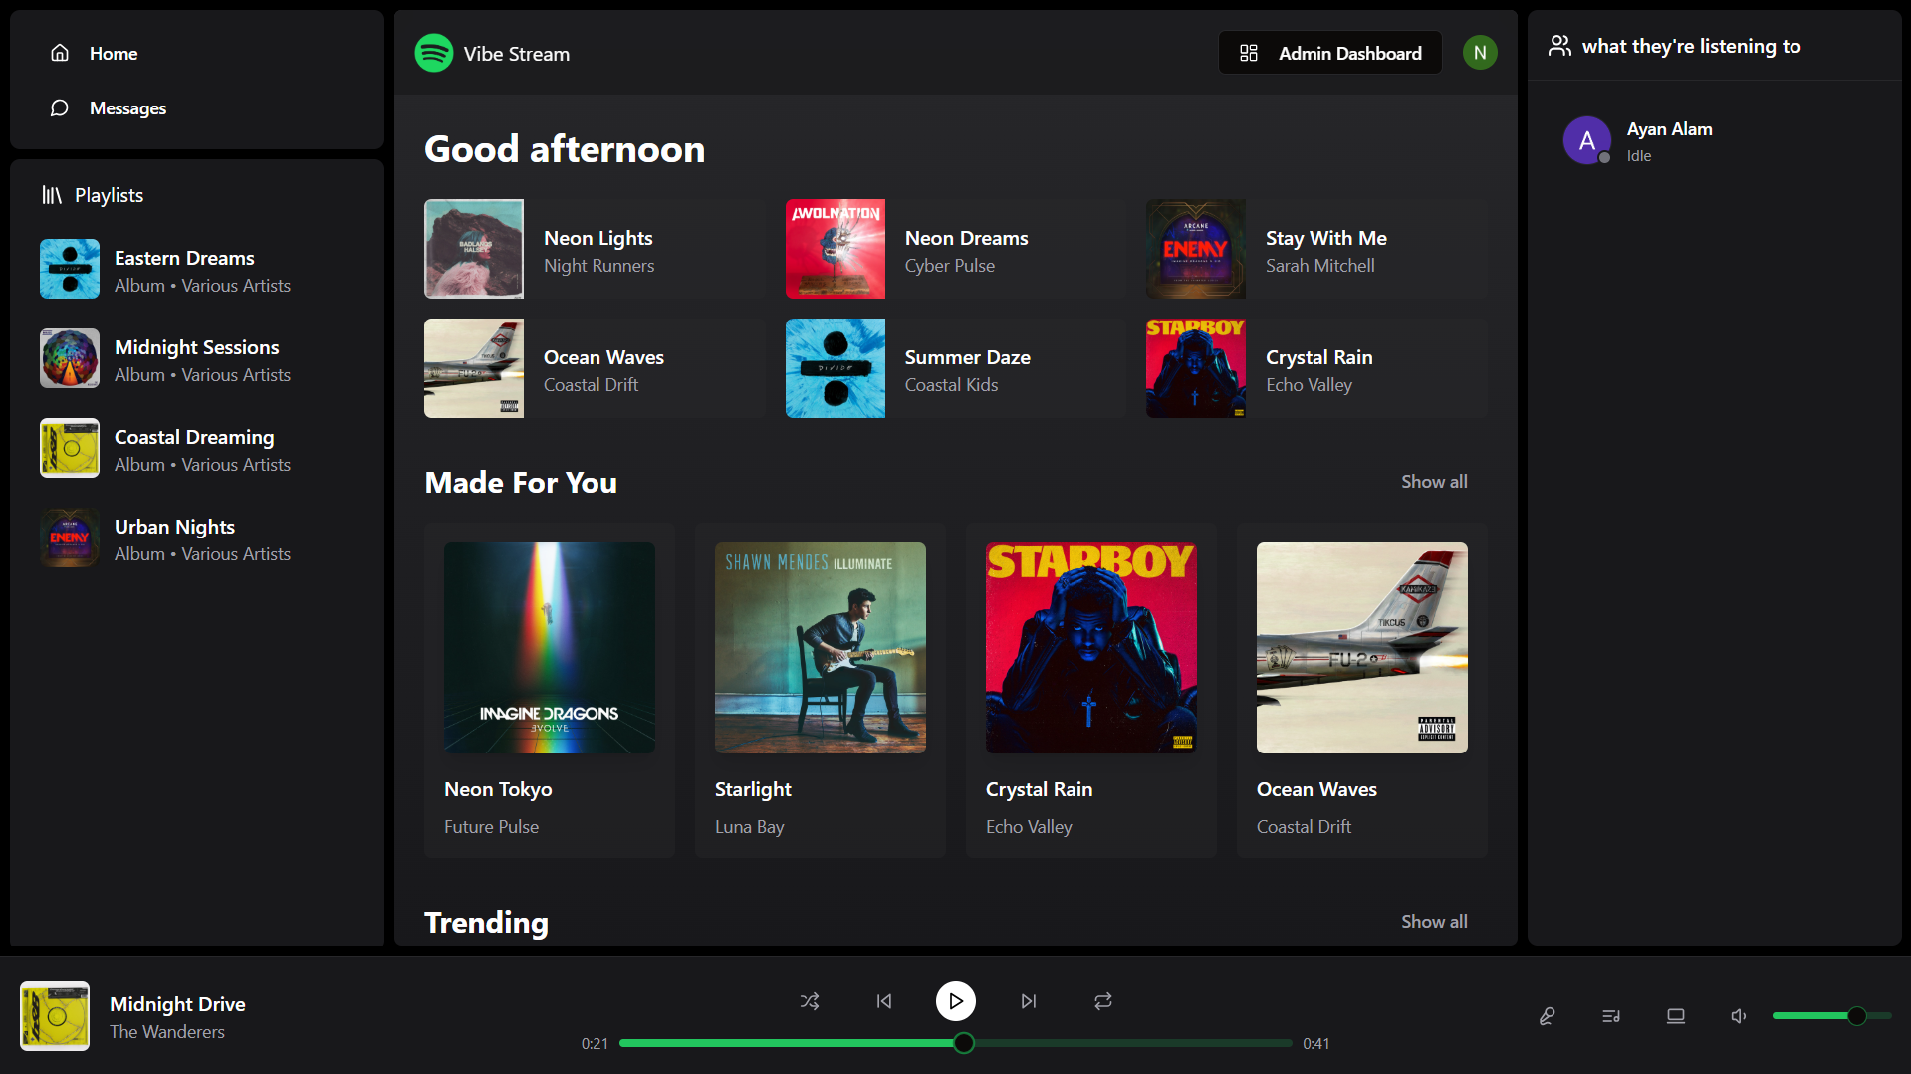The width and height of the screenshot is (1911, 1074).
Task: Open the Admin Dashboard
Action: click(1330, 53)
